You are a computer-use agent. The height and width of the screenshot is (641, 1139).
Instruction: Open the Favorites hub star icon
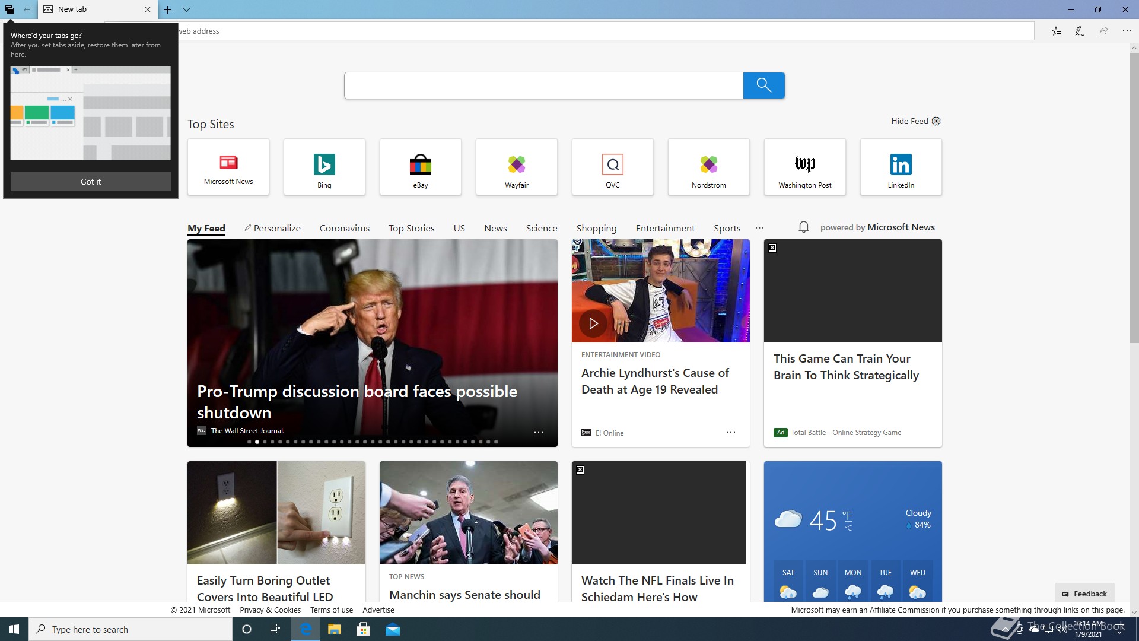(x=1056, y=31)
